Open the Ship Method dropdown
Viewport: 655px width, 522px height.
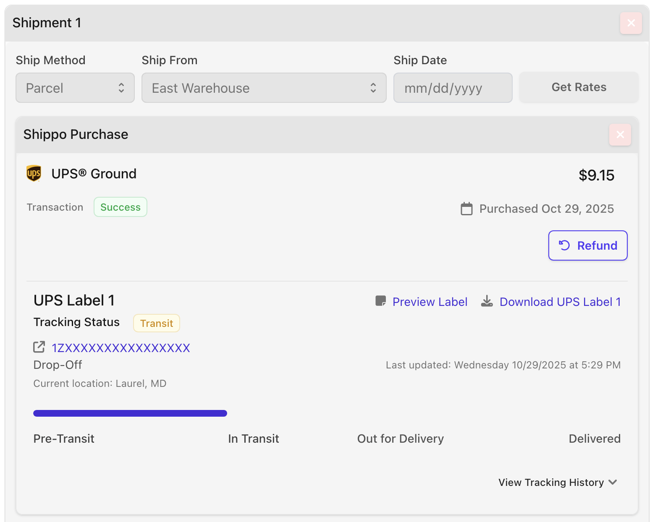tap(75, 88)
